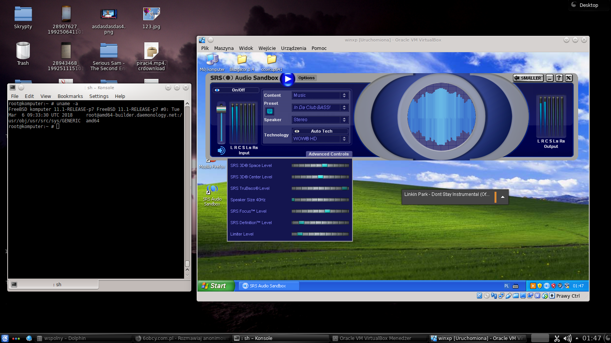Click VirtualBox USB status icon
This screenshot has height=343, width=611.
pos(508,296)
